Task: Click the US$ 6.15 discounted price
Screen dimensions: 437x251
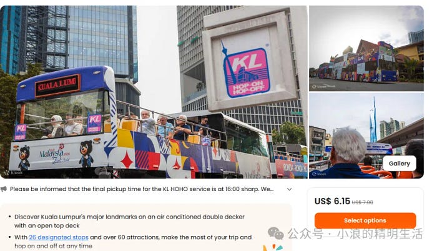Action: pyautogui.click(x=332, y=201)
